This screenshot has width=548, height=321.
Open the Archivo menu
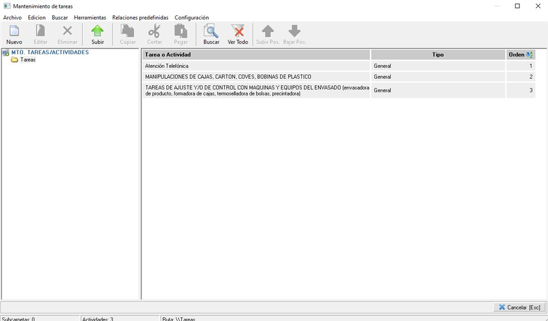tap(13, 18)
